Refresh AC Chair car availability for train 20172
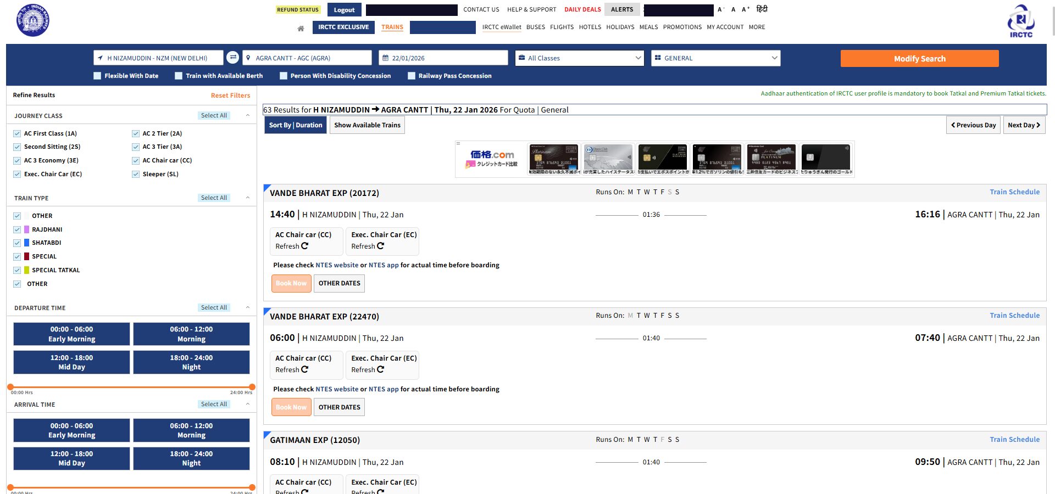 [304, 246]
